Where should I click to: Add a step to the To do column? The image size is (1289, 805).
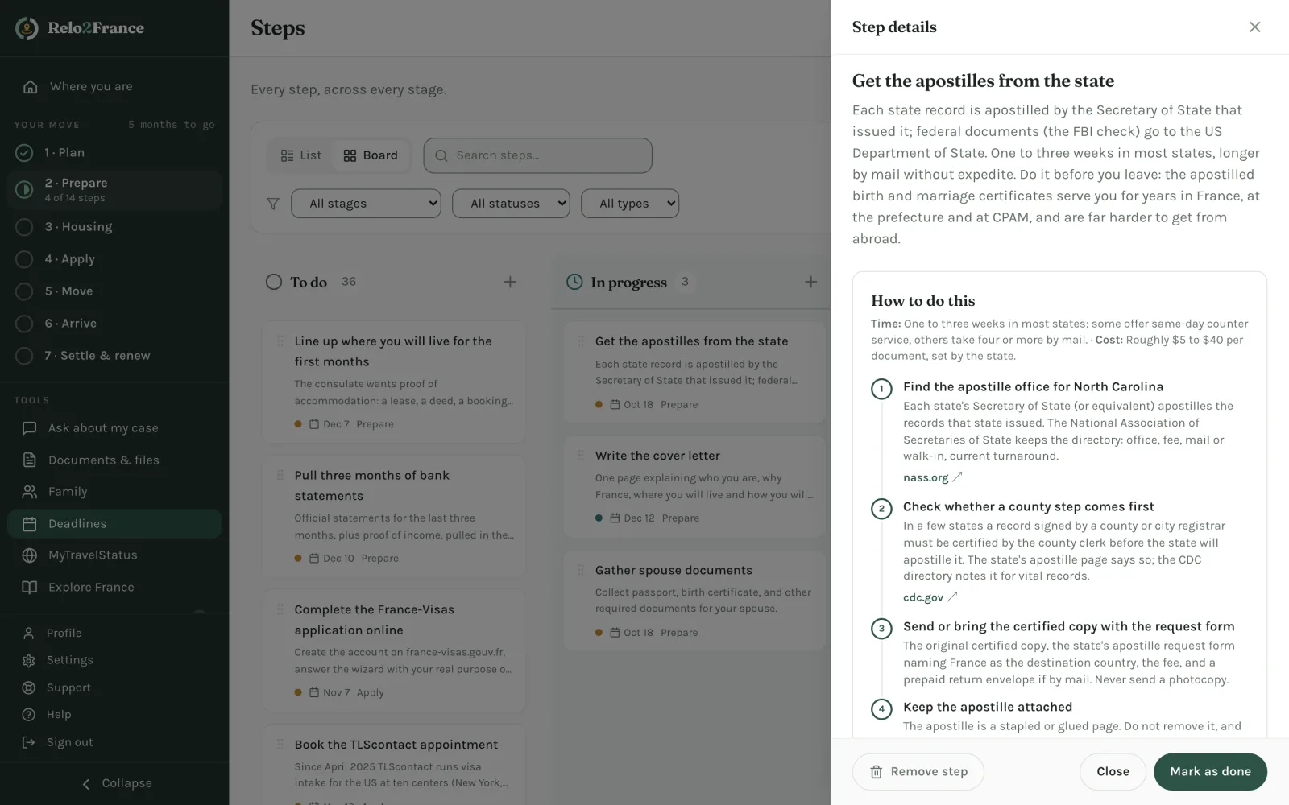click(x=510, y=282)
